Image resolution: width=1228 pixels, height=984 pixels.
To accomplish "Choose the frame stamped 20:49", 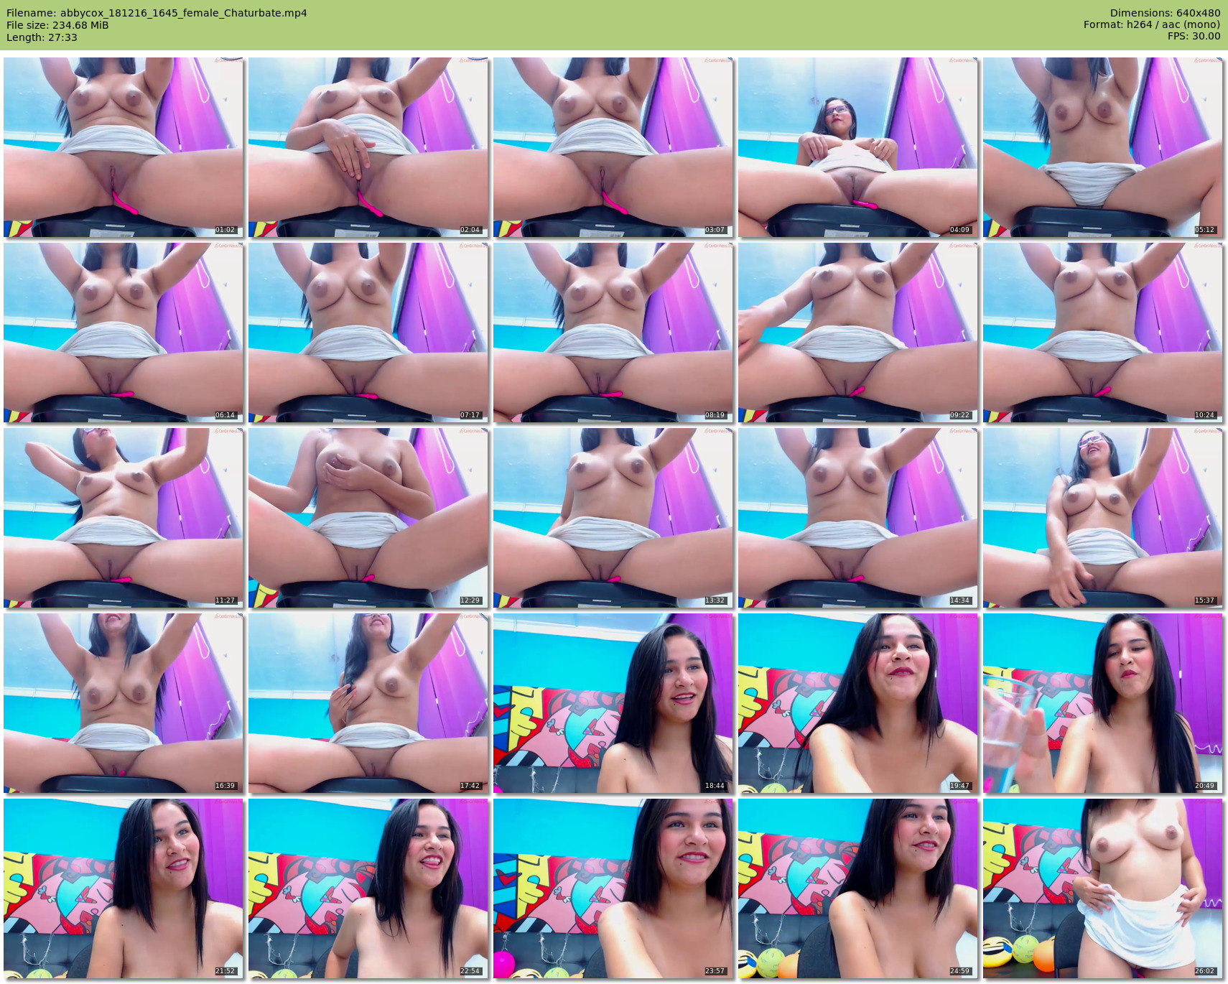I will tap(1103, 703).
